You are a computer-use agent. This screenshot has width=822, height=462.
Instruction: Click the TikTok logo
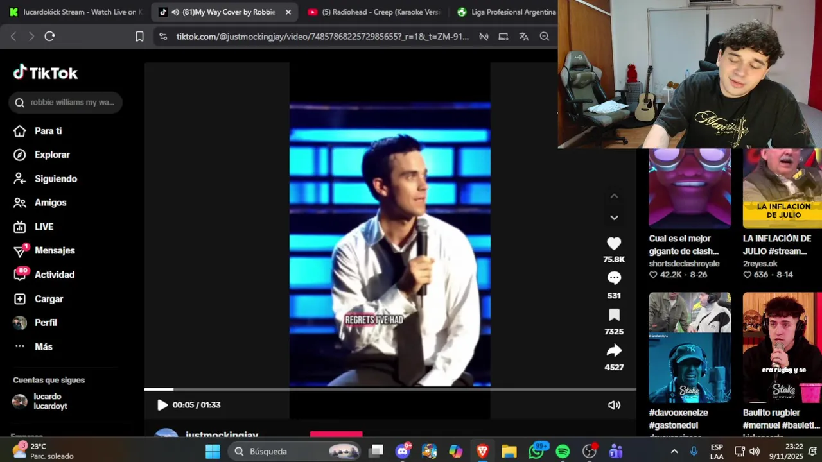tap(46, 73)
